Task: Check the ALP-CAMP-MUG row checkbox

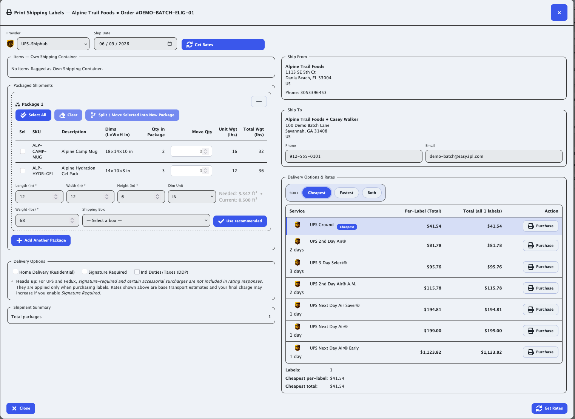Action: pos(23,151)
